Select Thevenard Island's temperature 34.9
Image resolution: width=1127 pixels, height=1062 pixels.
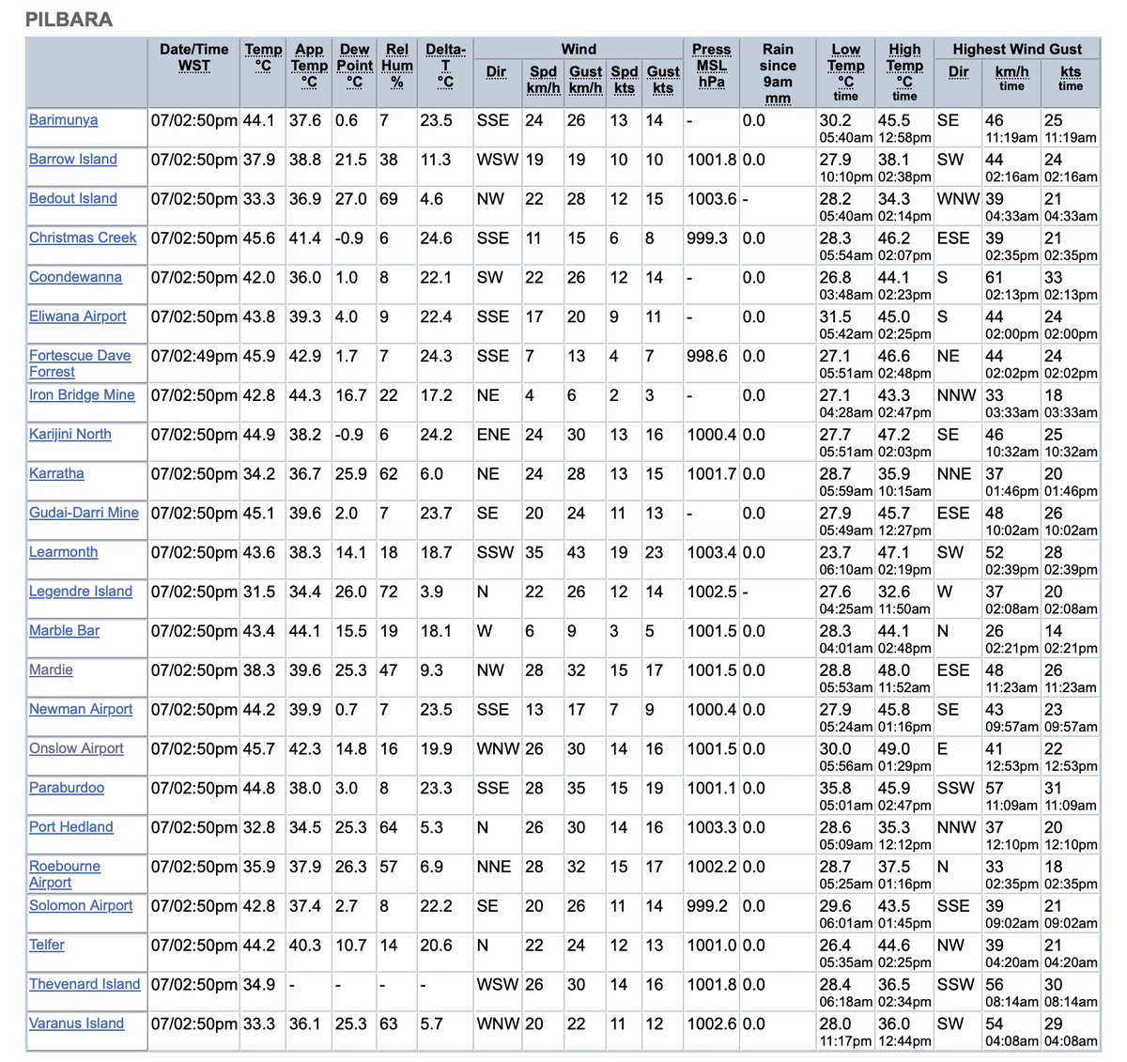(x=259, y=985)
